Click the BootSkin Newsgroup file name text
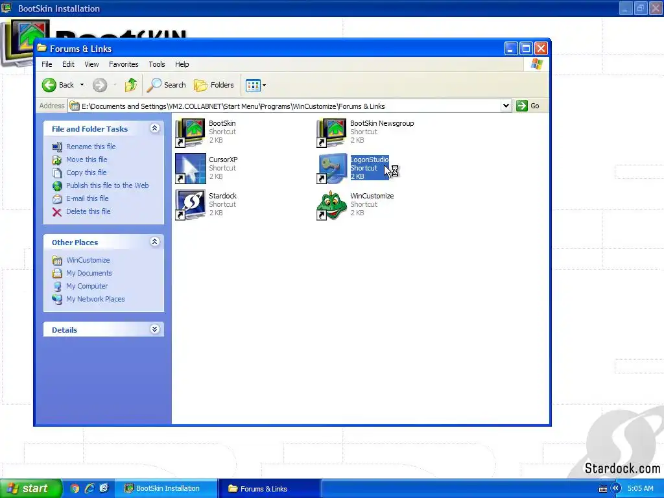The height and width of the screenshot is (498, 664). click(x=382, y=123)
